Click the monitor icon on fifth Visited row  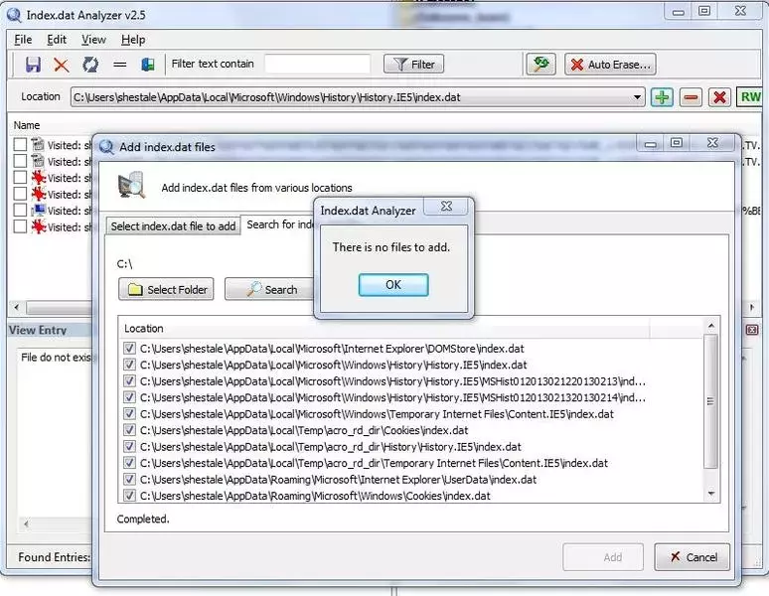click(x=39, y=211)
